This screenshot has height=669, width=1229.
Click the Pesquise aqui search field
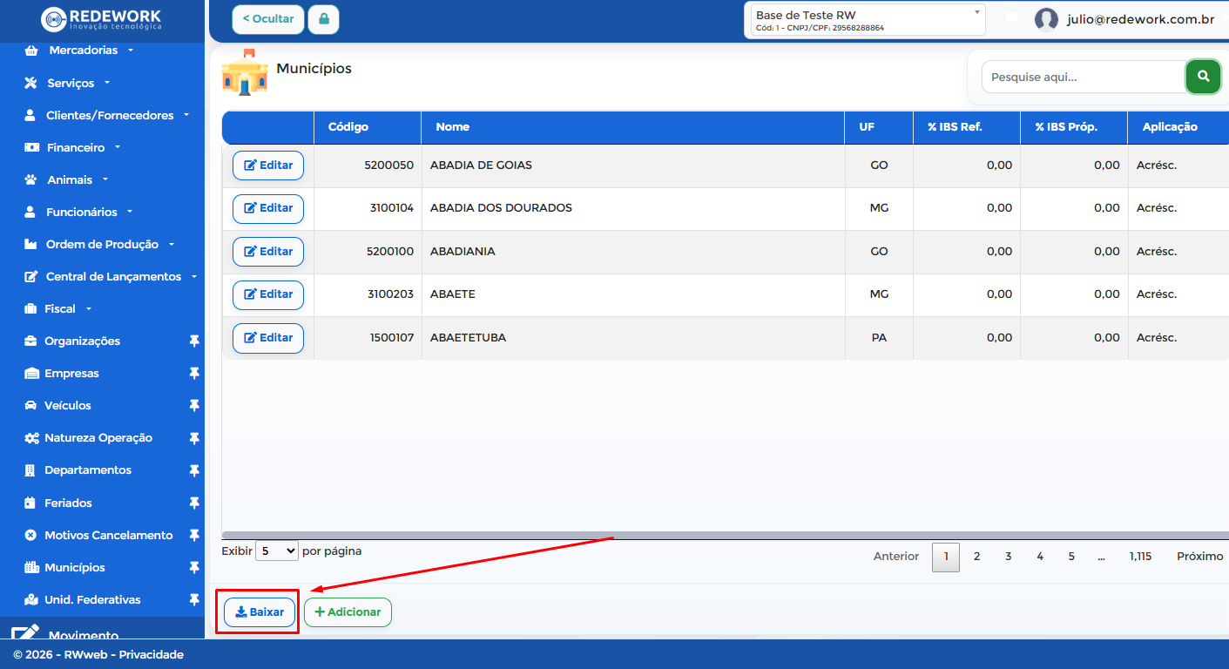[x=1084, y=77]
